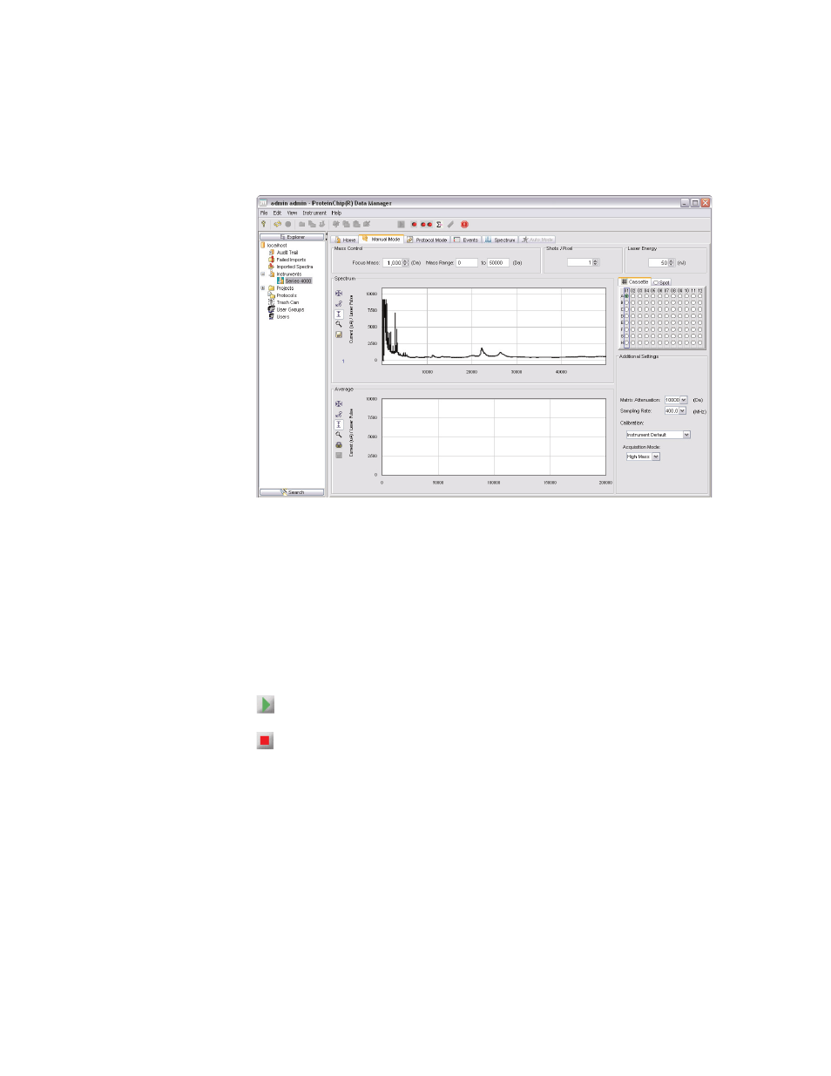Click the lock icon in Average panel
The image size is (831, 1076).
pos(339,445)
